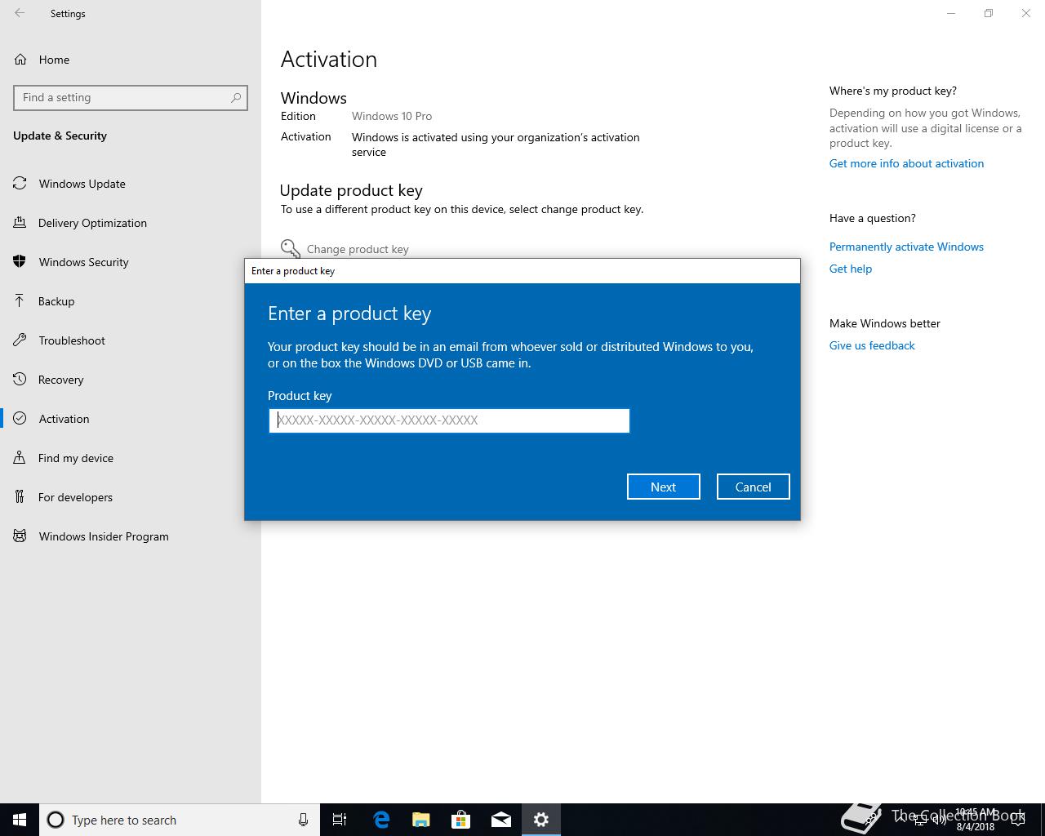The image size is (1045, 836).
Task: Click the Type here to search box
Action: click(180, 820)
